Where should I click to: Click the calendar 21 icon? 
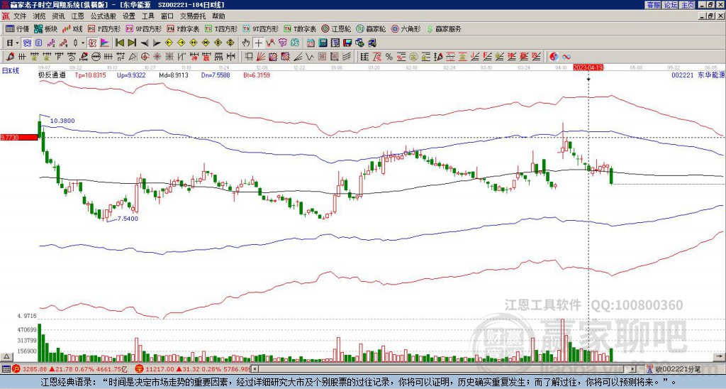click(311, 43)
